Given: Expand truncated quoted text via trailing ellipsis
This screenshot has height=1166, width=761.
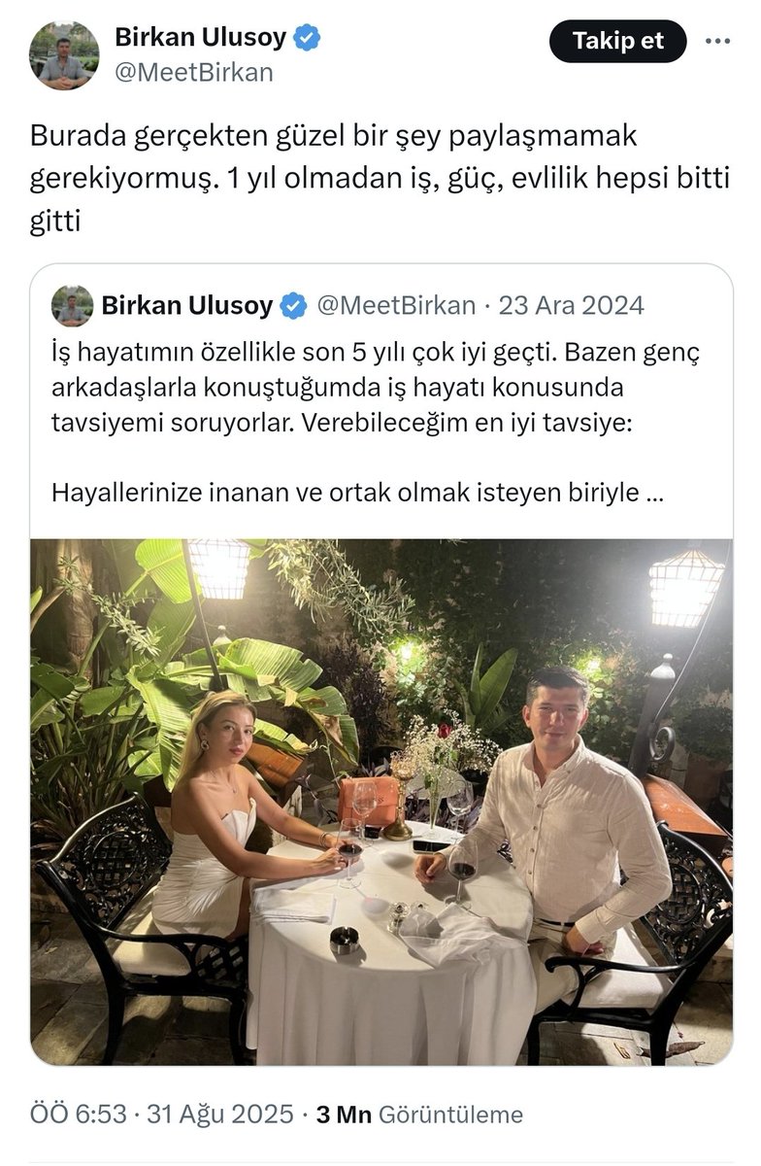Looking at the screenshot, I should click(x=654, y=494).
